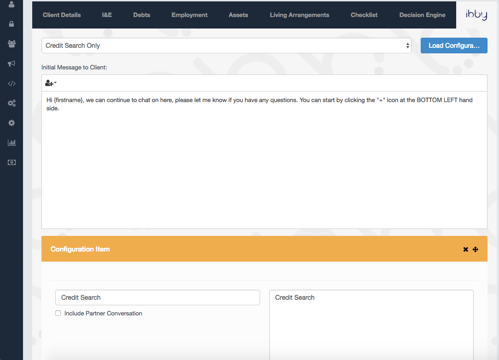Open the megaphone announcements icon

click(x=12, y=64)
